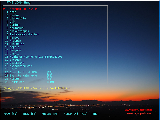
Task: Pick clonezilla from the Linux menu
Action: tap(16, 18)
